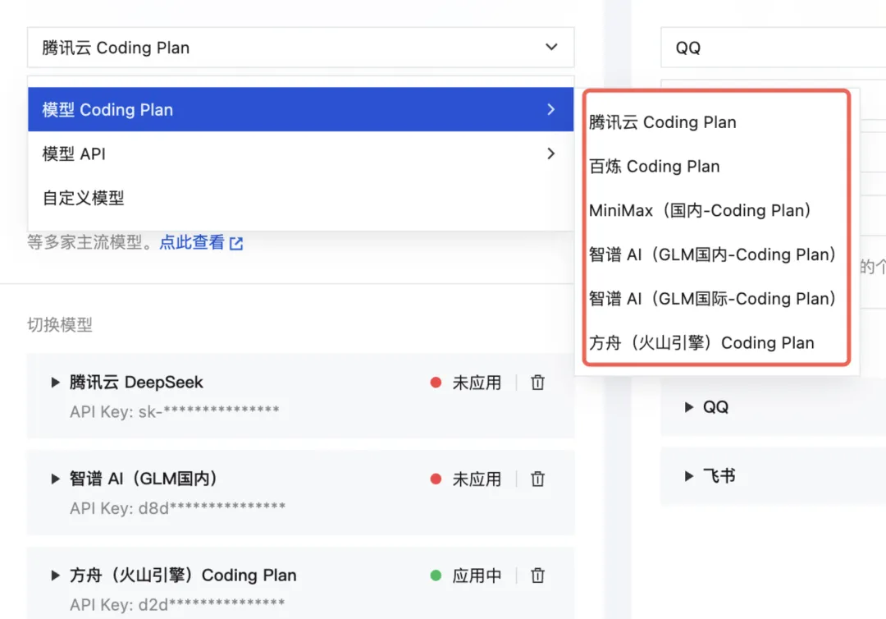Select 智谱 AI (GLM国际-Coding Plan) option
886x619 pixels.
coord(712,299)
